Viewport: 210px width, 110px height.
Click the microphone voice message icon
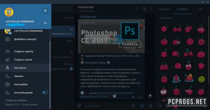[150, 106]
